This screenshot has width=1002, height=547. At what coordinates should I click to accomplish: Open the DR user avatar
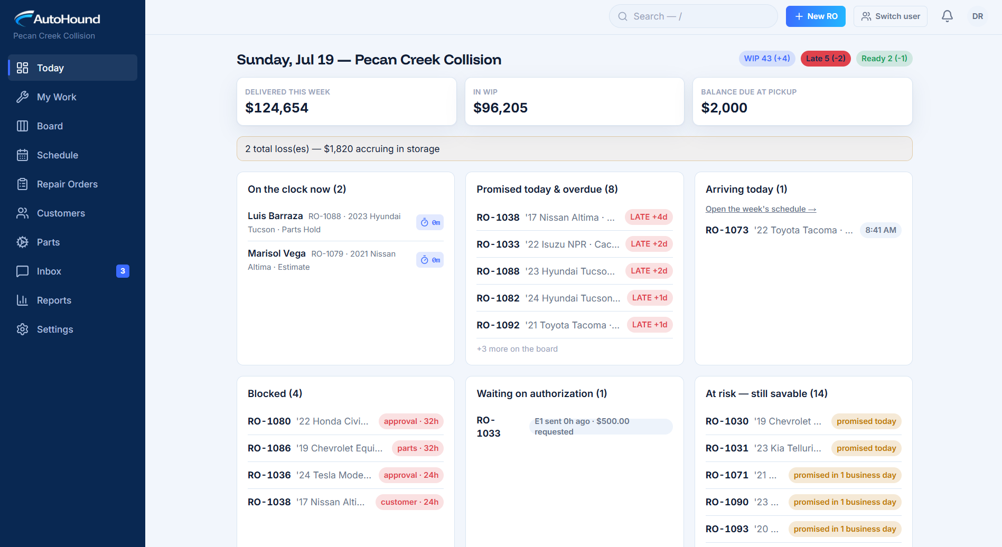click(x=978, y=16)
